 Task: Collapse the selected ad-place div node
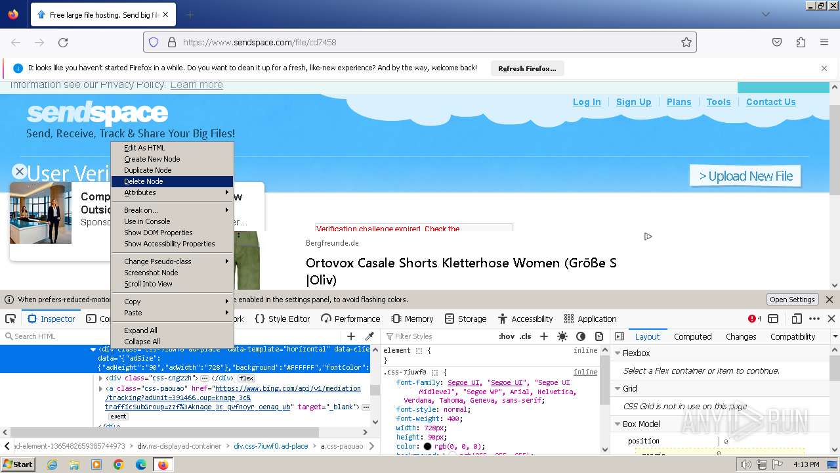click(x=93, y=350)
